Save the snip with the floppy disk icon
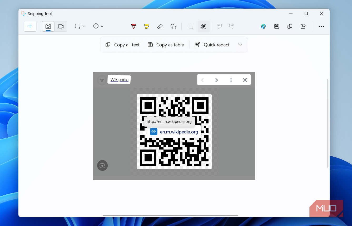The image size is (352, 226). coord(276,26)
